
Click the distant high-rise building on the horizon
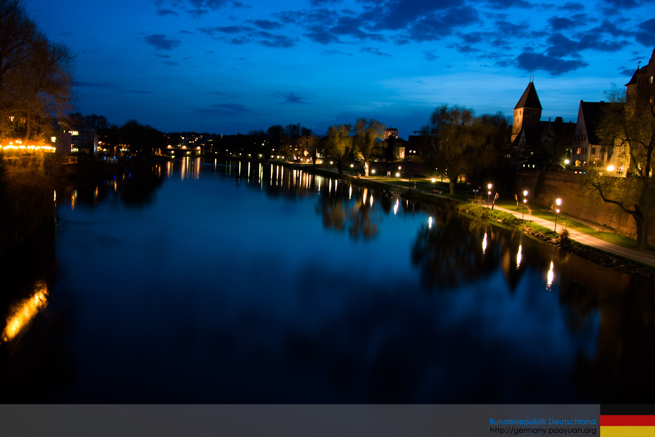(x=391, y=133)
